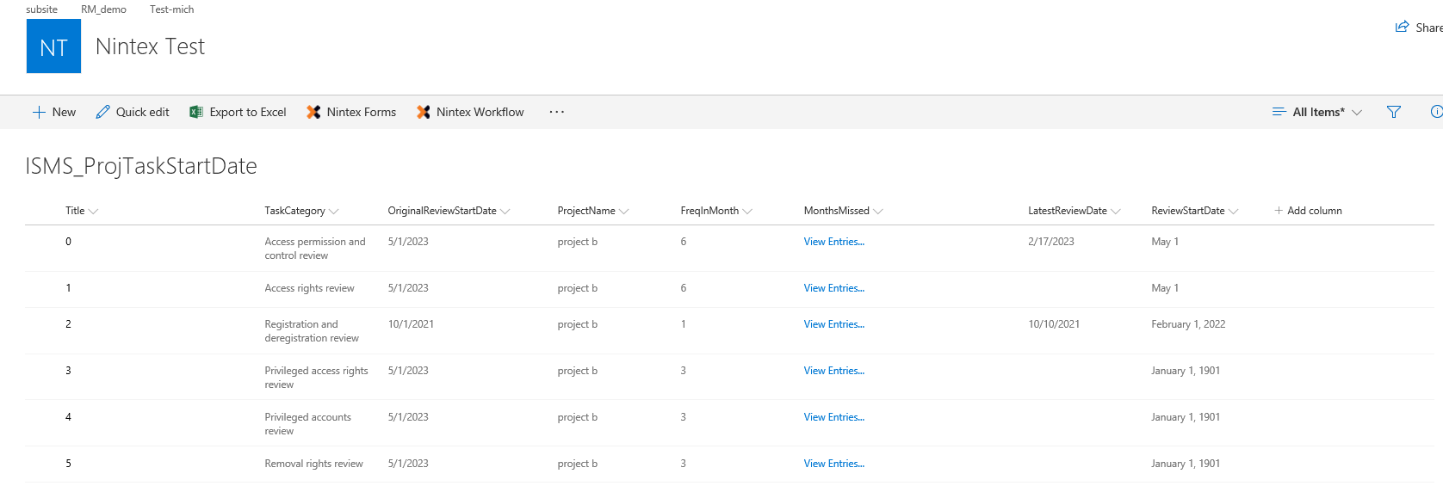Click the 2/17/2023 latest review date
This screenshot has height=486, width=1443.
point(1051,242)
